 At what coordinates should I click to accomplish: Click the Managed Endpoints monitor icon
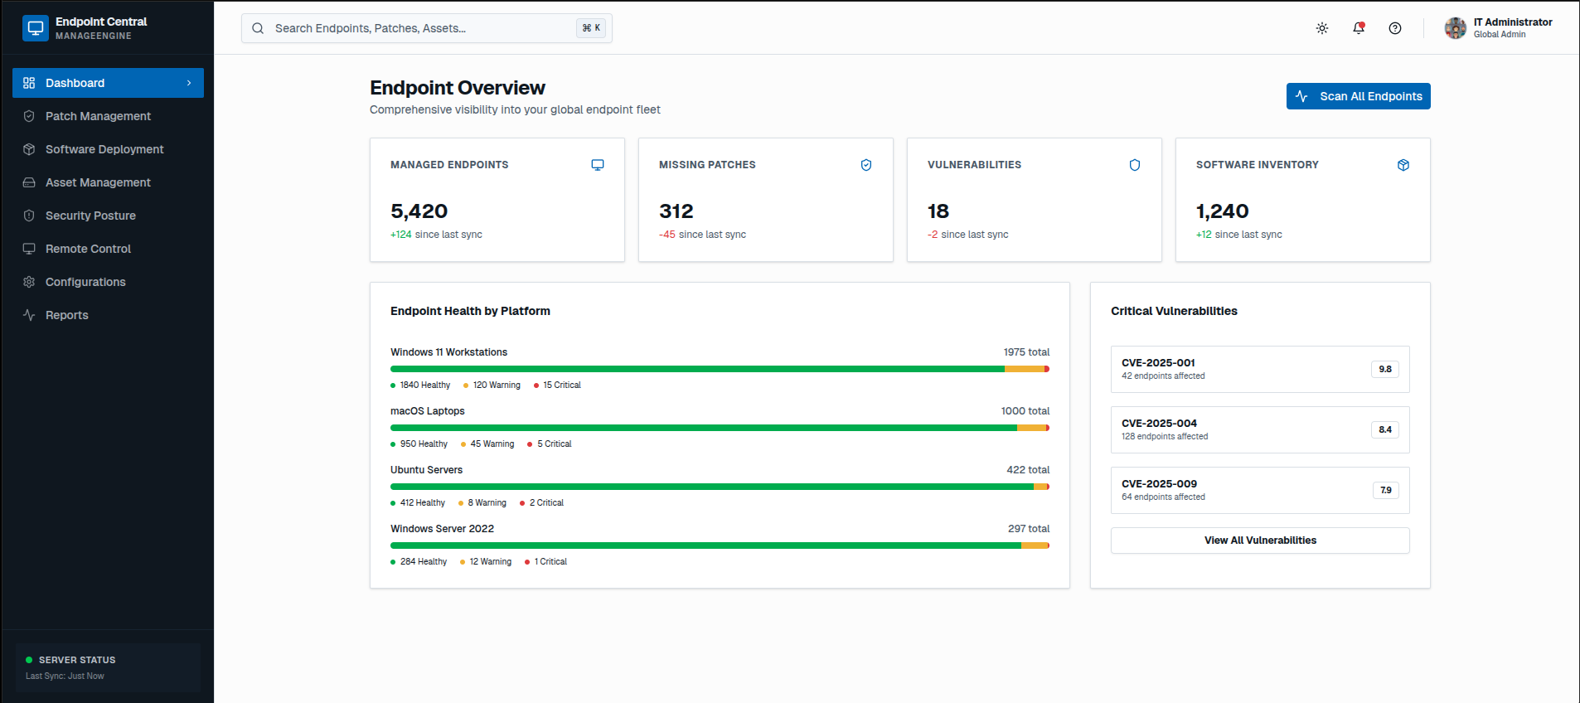coord(597,165)
